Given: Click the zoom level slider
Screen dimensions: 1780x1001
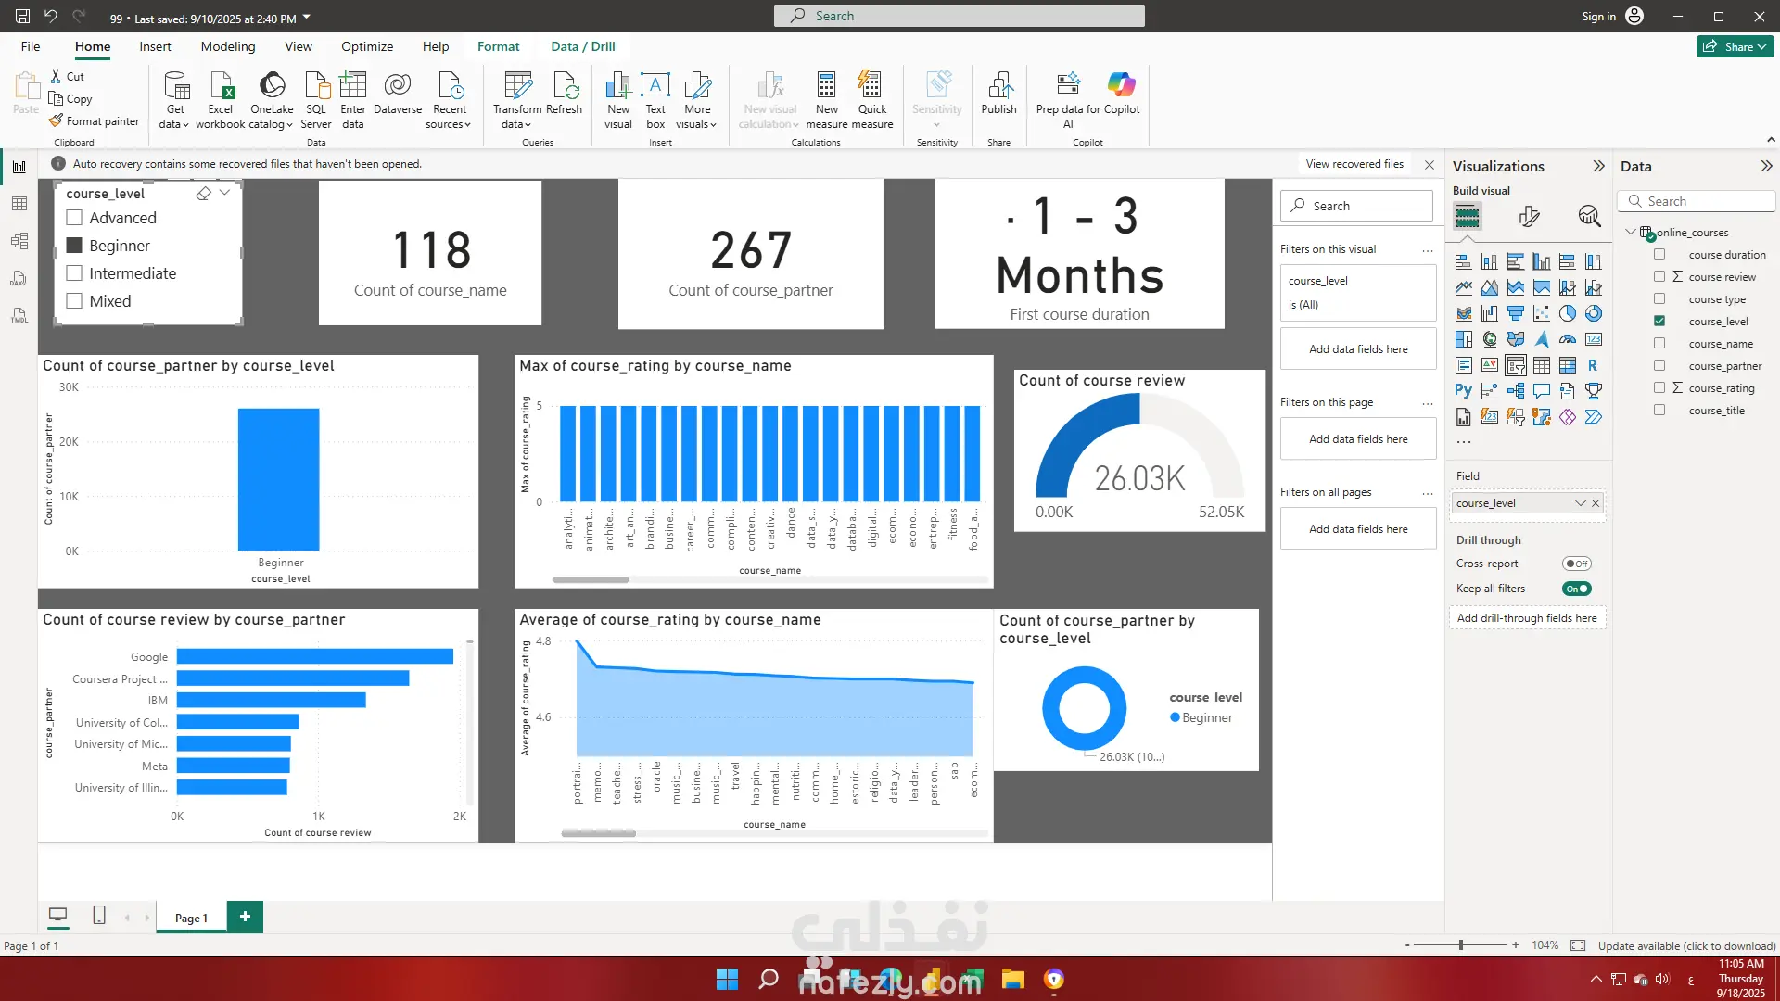Looking at the screenshot, I should 1461,945.
